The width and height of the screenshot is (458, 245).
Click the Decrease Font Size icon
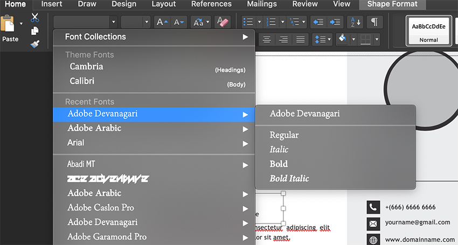point(178,22)
